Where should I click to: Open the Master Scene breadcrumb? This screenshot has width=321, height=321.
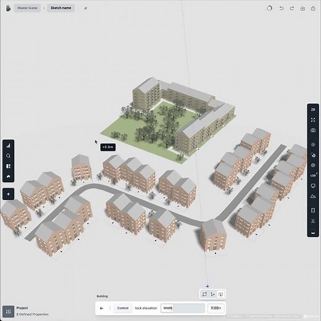pyautogui.click(x=27, y=8)
